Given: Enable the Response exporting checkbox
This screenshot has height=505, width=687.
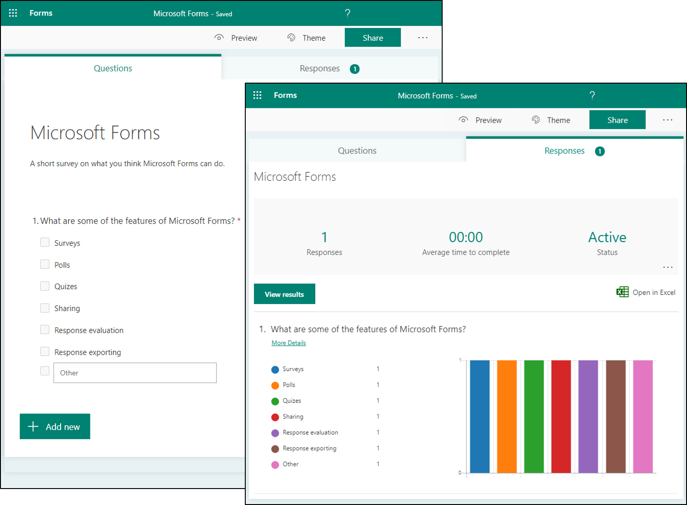Looking at the screenshot, I should [x=44, y=351].
